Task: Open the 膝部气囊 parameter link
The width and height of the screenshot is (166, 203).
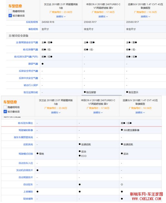Action: [x=33, y=64]
